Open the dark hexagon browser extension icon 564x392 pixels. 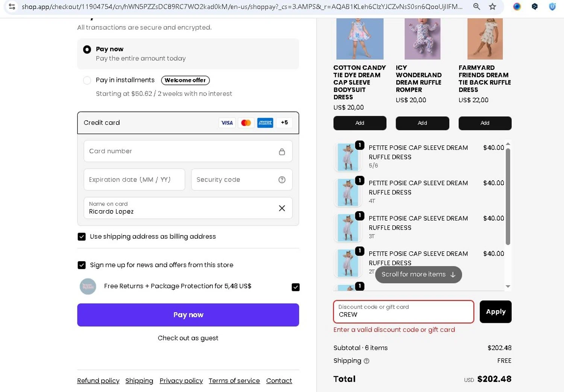coord(535,6)
